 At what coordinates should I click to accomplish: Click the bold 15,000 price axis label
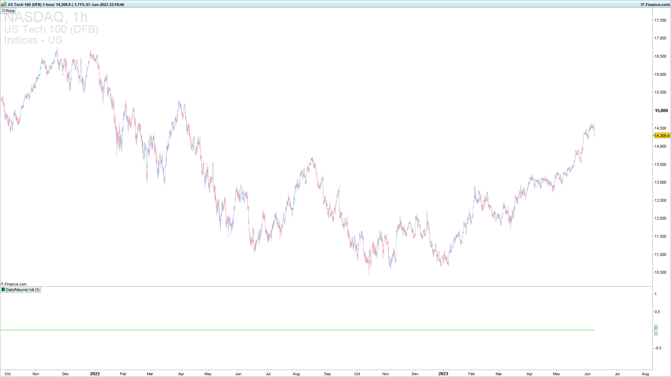pyautogui.click(x=661, y=110)
